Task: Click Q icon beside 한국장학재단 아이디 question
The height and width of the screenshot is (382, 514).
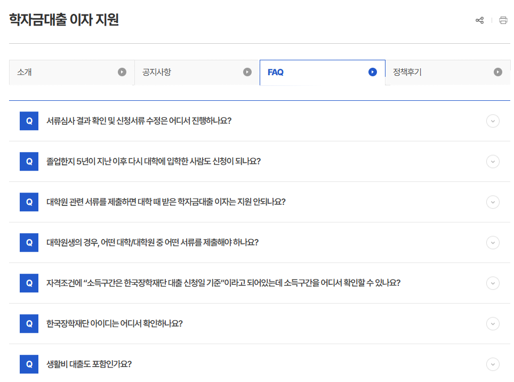Action: click(x=29, y=324)
